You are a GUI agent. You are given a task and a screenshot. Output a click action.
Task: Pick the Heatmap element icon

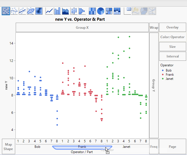tap(92, 11)
